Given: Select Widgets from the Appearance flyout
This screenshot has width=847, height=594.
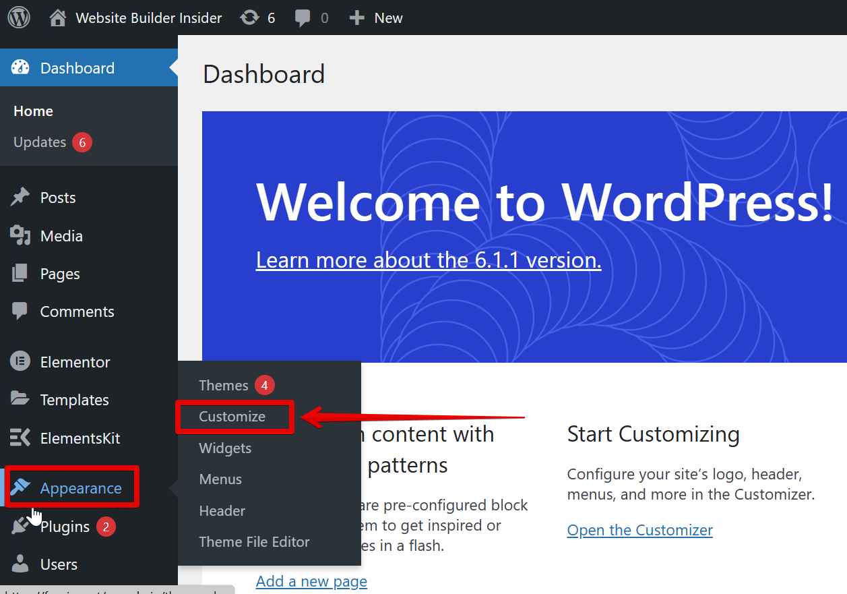Looking at the screenshot, I should click(225, 448).
